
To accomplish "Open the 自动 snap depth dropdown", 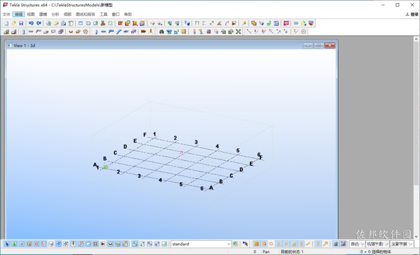I will pyautogui.click(x=357, y=244).
